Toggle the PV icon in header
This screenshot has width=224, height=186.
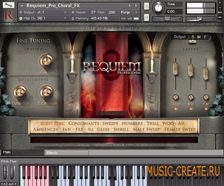[220, 17]
